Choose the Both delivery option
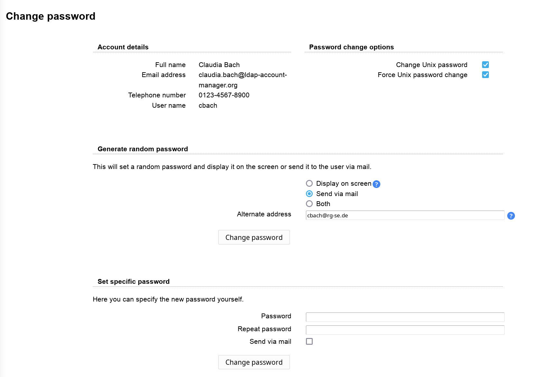 click(x=309, y=203)
